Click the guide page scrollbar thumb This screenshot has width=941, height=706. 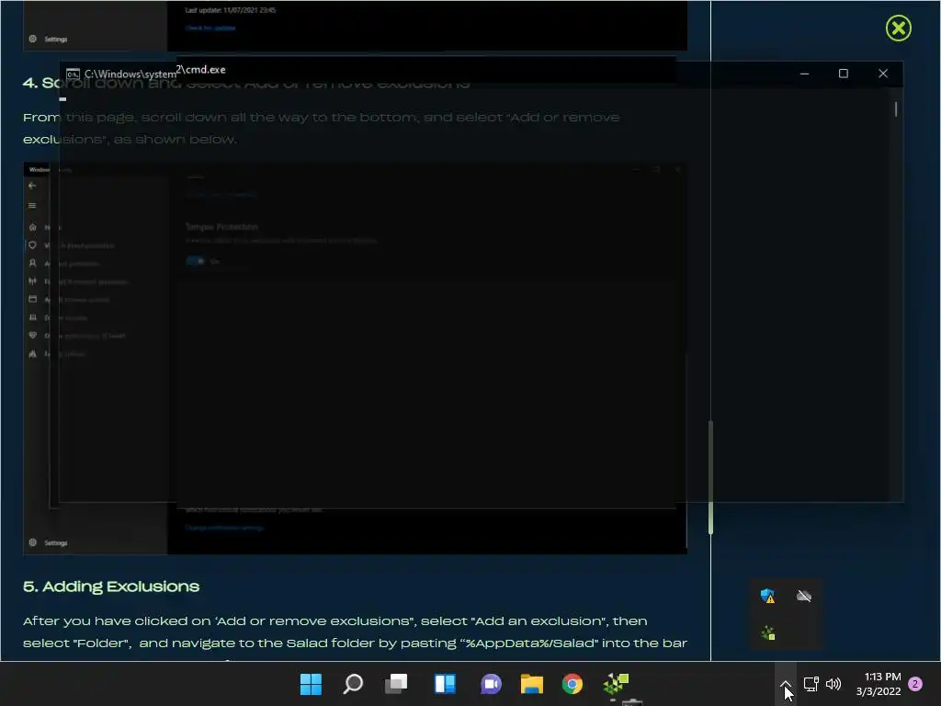point(710,477)
